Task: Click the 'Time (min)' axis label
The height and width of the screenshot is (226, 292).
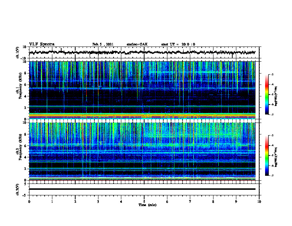Action: [147, 205]
